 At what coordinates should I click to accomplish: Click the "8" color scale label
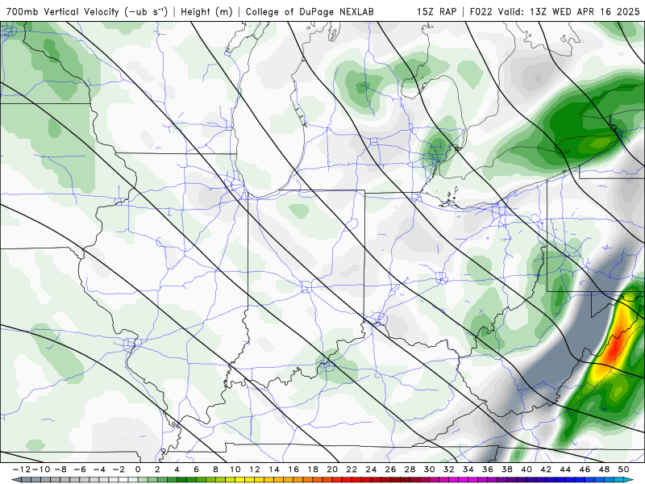[x=215, y=469]
